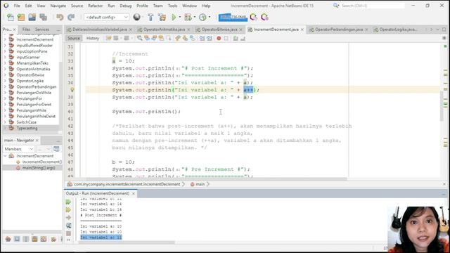Click the globe browser icon in toolbar
The width and height of the screenshot is (450, 253).
pos(137,17)
